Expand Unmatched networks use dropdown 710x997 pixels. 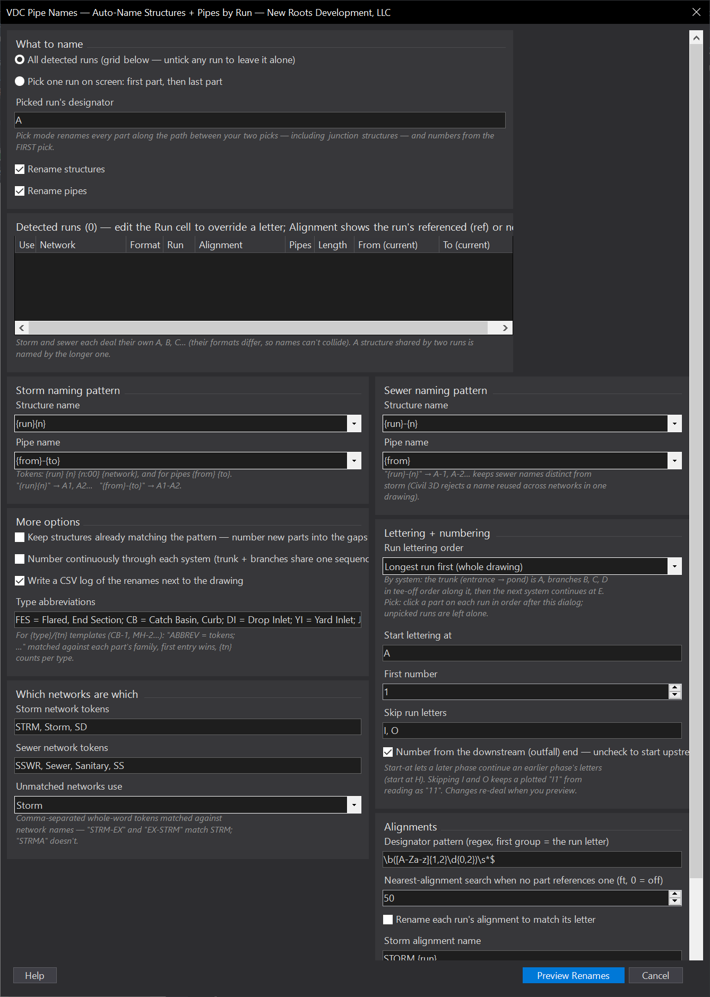click(354, 805)
